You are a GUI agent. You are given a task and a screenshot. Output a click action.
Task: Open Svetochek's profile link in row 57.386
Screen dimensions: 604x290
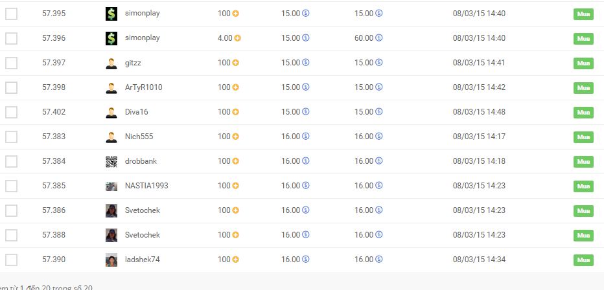point(142,210)
